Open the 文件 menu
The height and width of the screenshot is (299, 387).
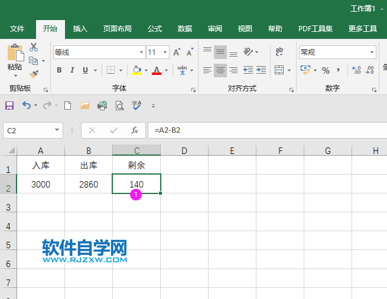pyautogui.click(x=17, y=29)
